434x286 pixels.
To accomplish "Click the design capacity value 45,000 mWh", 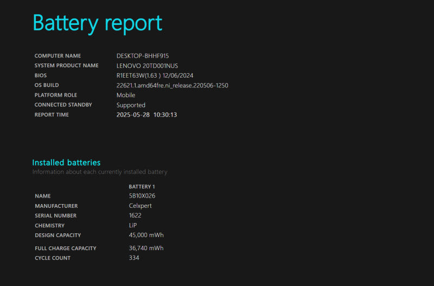I will 146,236.
